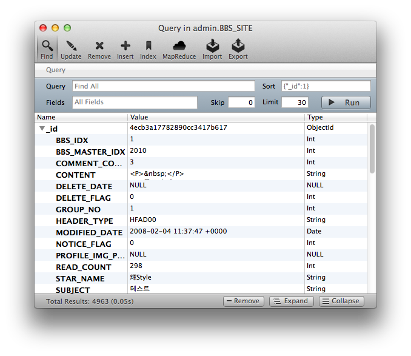Image resolution: width=411 pixels, height=356 pixels.
Task: Select the BBS_IDX row
Action: [x=201, y=140]
